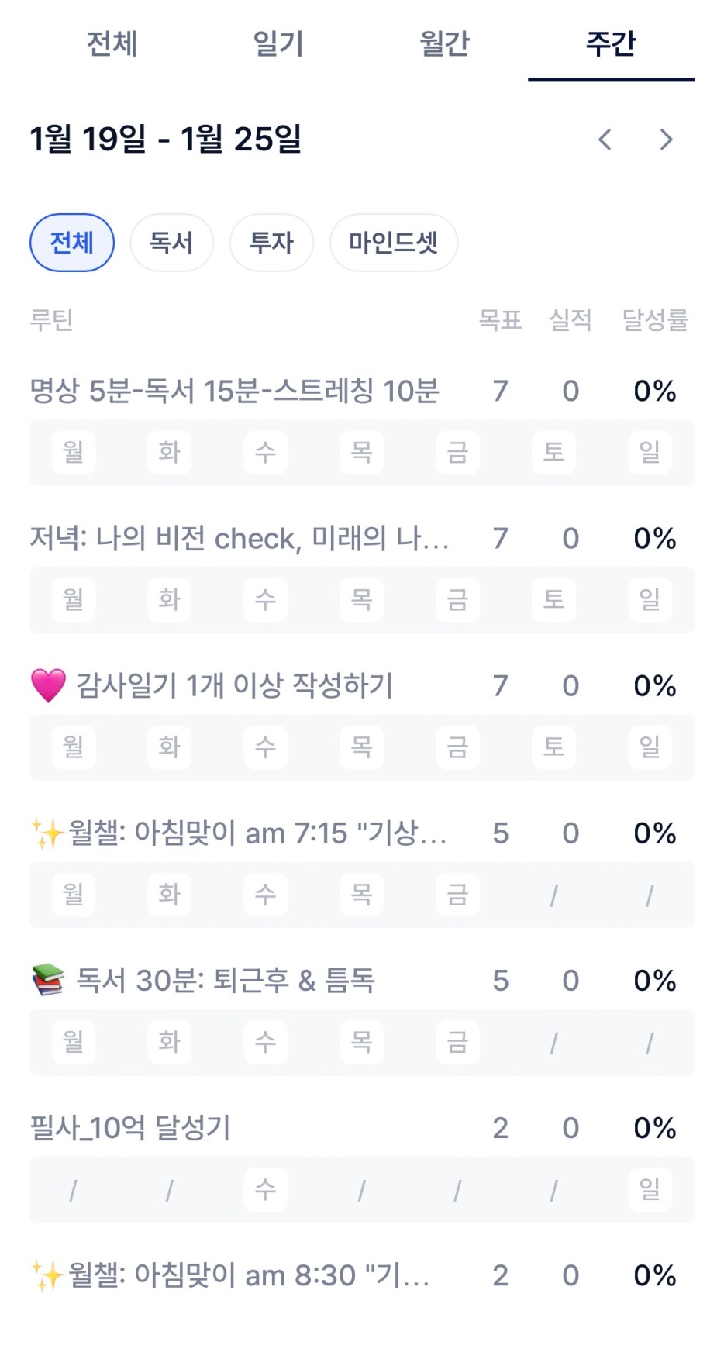Image resolution: width=724 pixels, height=1366 pixels.
Task: Toggle 월 for 명상 5분 routine
Action: [x=74, y=452]
